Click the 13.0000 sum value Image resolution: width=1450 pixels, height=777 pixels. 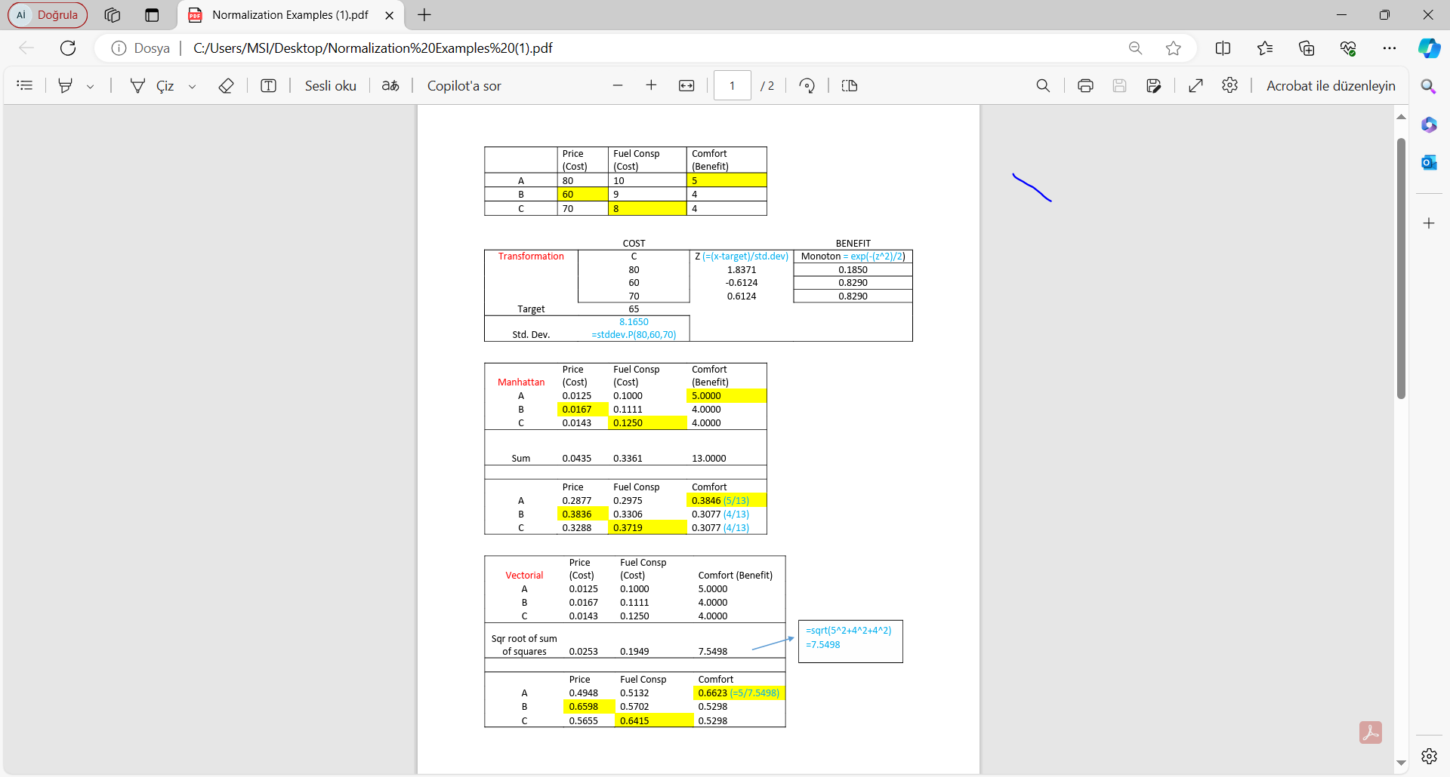[709, 459]
